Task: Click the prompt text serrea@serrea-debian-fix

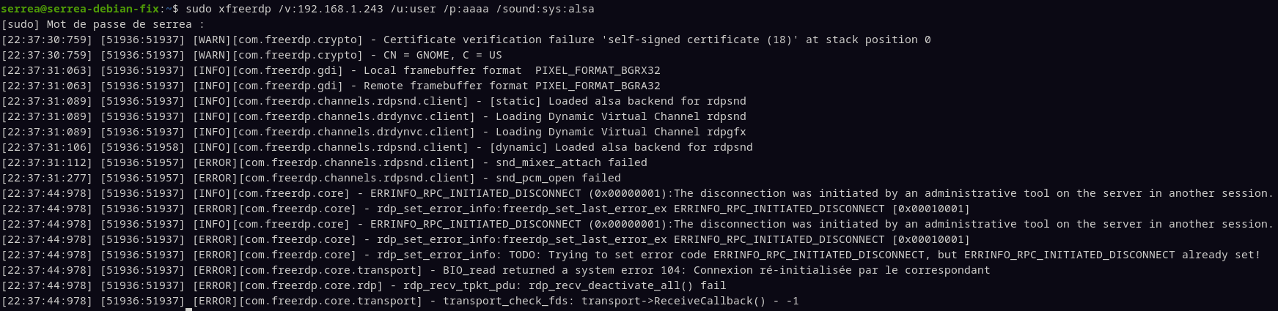Action: pos(80,9)
